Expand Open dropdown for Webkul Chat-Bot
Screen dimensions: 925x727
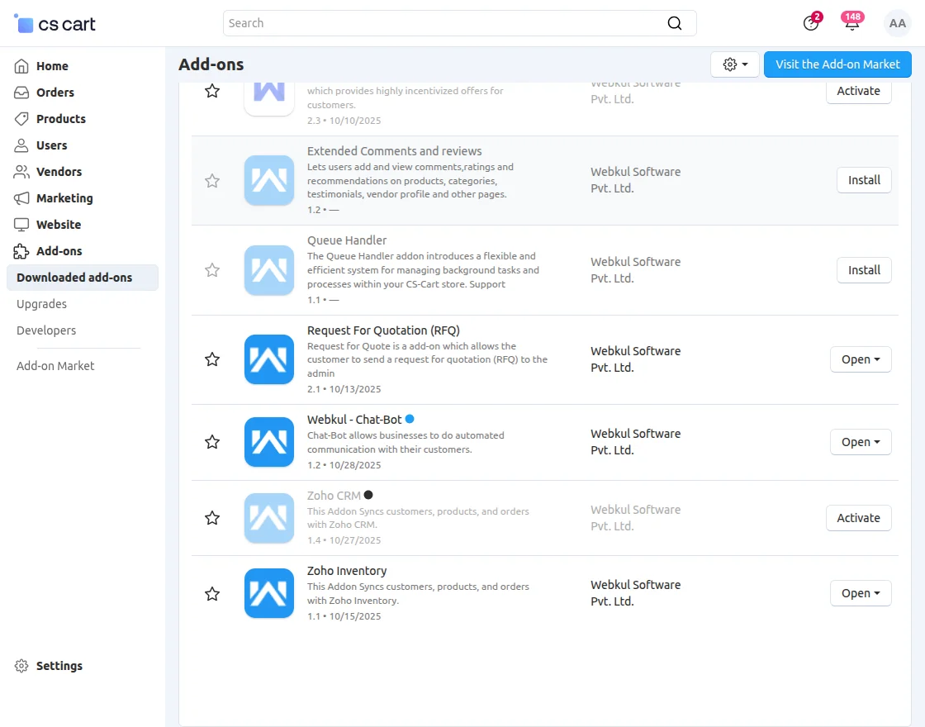861,442
